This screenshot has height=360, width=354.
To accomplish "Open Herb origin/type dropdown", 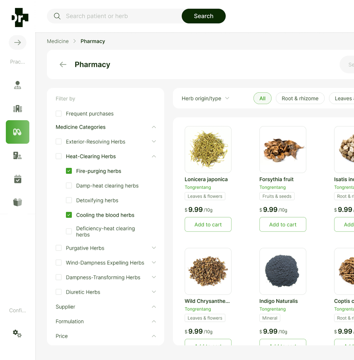I will (x=206, y=98).
